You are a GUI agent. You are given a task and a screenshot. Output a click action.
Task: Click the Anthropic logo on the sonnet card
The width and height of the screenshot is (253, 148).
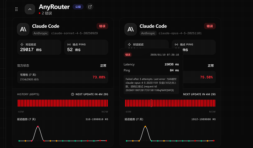point(23,29)
